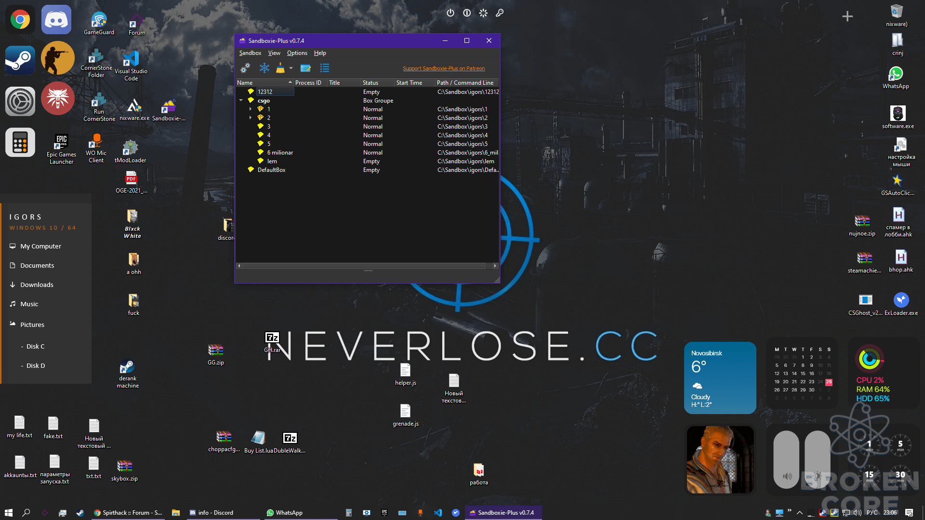Open bhop.ahk script icon
The height and width of the screenshot is (520, 925).
[x=901, y=260]
